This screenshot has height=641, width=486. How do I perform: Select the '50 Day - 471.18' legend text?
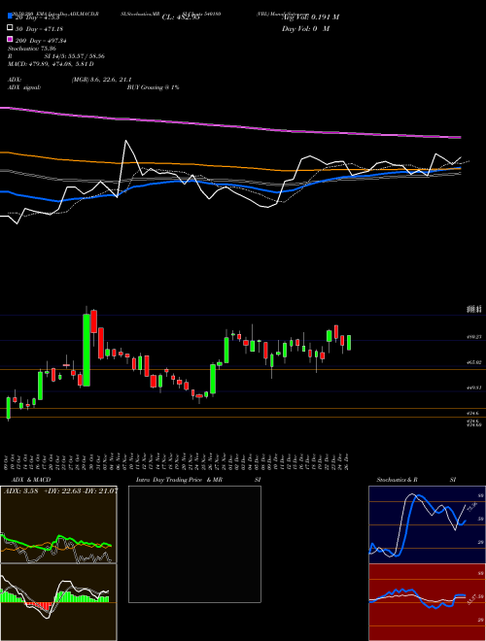pyautogui.click(x=39, y=29)
